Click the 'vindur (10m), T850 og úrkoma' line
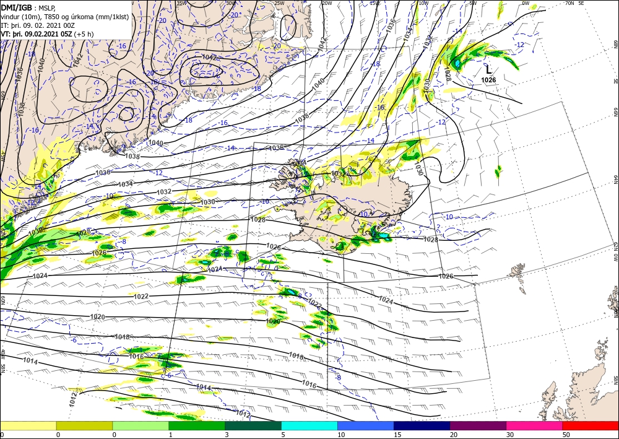The width and height of the screenshot is (619, 439). [x=64, y=17]
